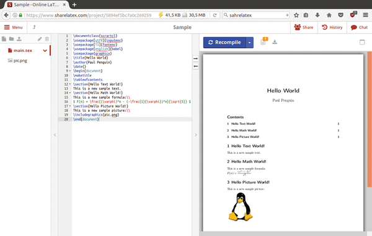Create a new file in file tree
This screenshot has width=372, height=236.
click(x=4, y=39)
